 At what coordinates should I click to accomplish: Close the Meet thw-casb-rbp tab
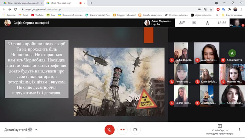pyautogui.click(x=84, y=3)
